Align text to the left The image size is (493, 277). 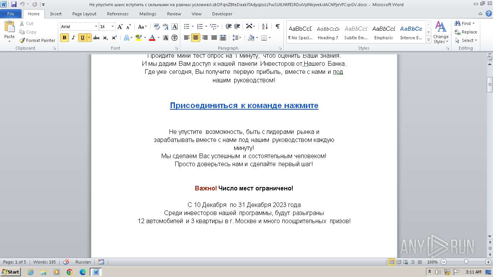187,38
